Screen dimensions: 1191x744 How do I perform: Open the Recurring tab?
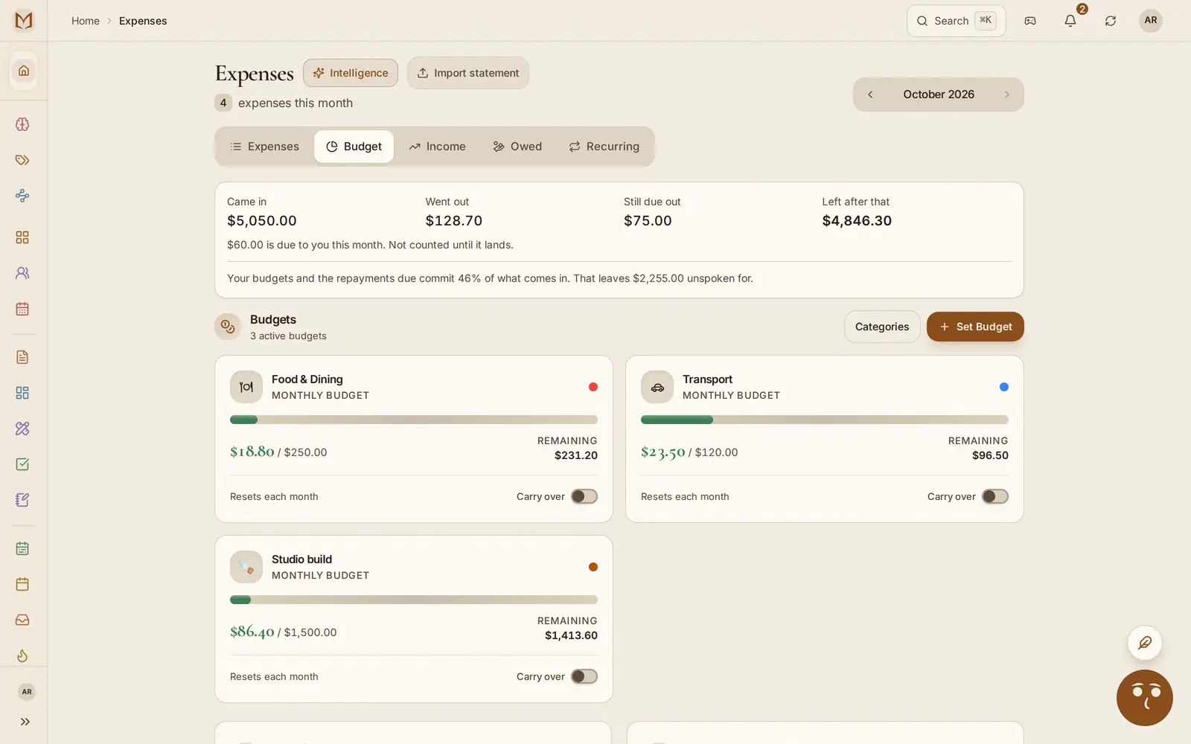(604, 147)
